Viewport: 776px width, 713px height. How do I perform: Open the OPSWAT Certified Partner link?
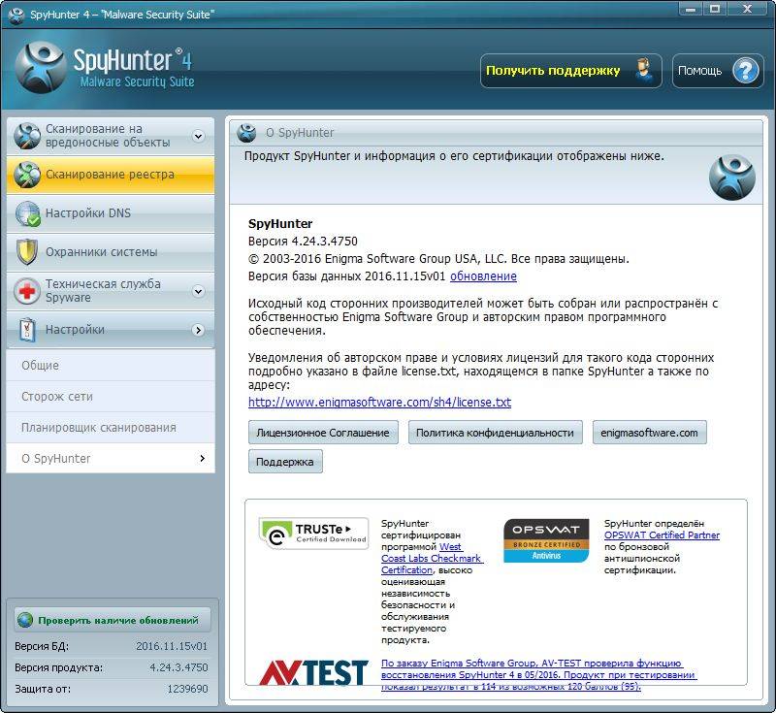(662, 535)
